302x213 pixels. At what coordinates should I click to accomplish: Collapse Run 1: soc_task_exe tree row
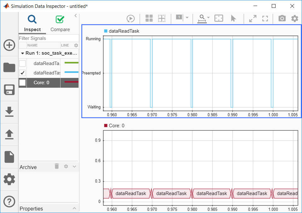tap(22, 53)
